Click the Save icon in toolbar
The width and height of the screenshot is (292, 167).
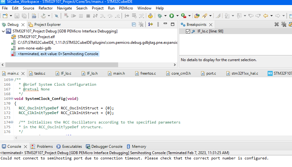[17, 16]
